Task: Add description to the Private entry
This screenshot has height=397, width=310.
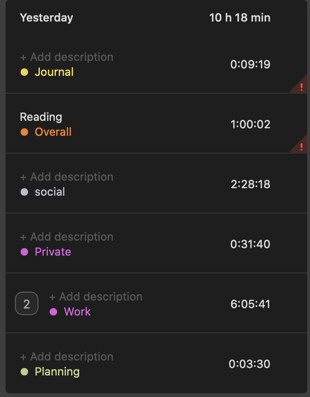Action: click(x=66, y=237)
